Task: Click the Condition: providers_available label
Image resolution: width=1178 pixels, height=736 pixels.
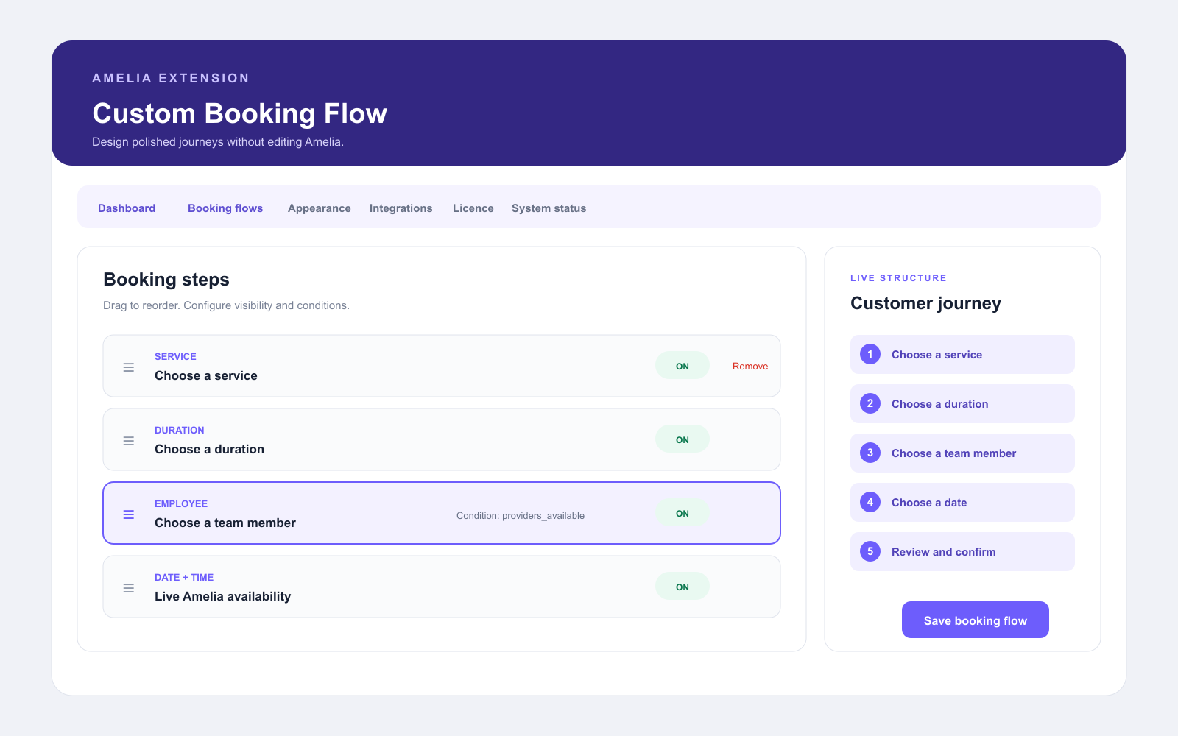Action: tap(521, 515)
